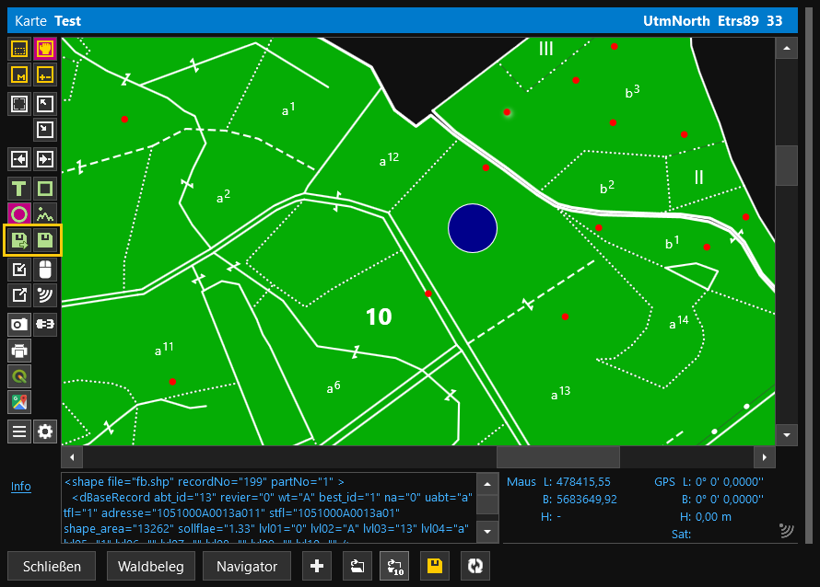This screenshot has width=820, height=587.
Task: Click the map's horizontal scrollbar thumb
Action: [x=557, y=456]
